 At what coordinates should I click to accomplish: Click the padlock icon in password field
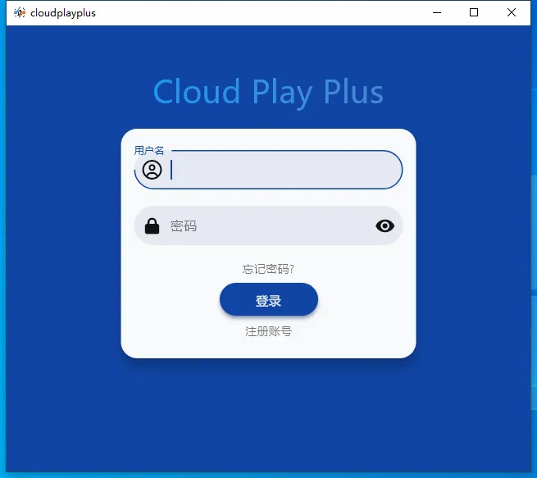(x=152, y=226)
